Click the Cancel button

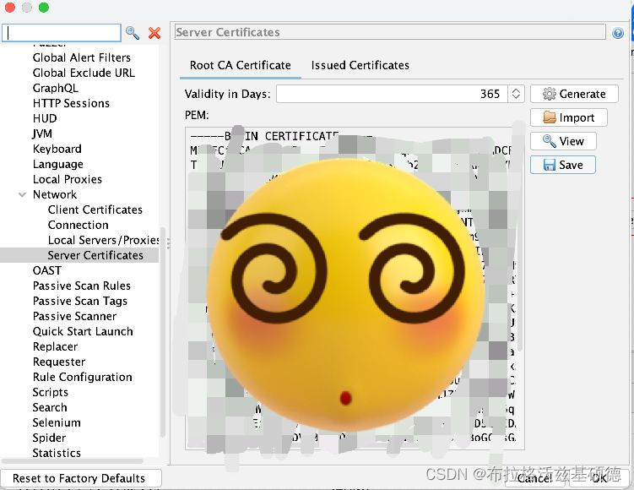coord(534,478)
